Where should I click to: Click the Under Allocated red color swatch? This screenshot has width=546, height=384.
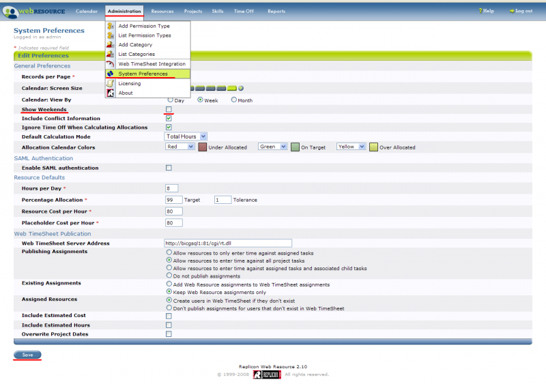[x=202, y=147]
